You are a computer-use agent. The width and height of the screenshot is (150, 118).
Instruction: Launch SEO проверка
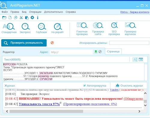(114, 29)
